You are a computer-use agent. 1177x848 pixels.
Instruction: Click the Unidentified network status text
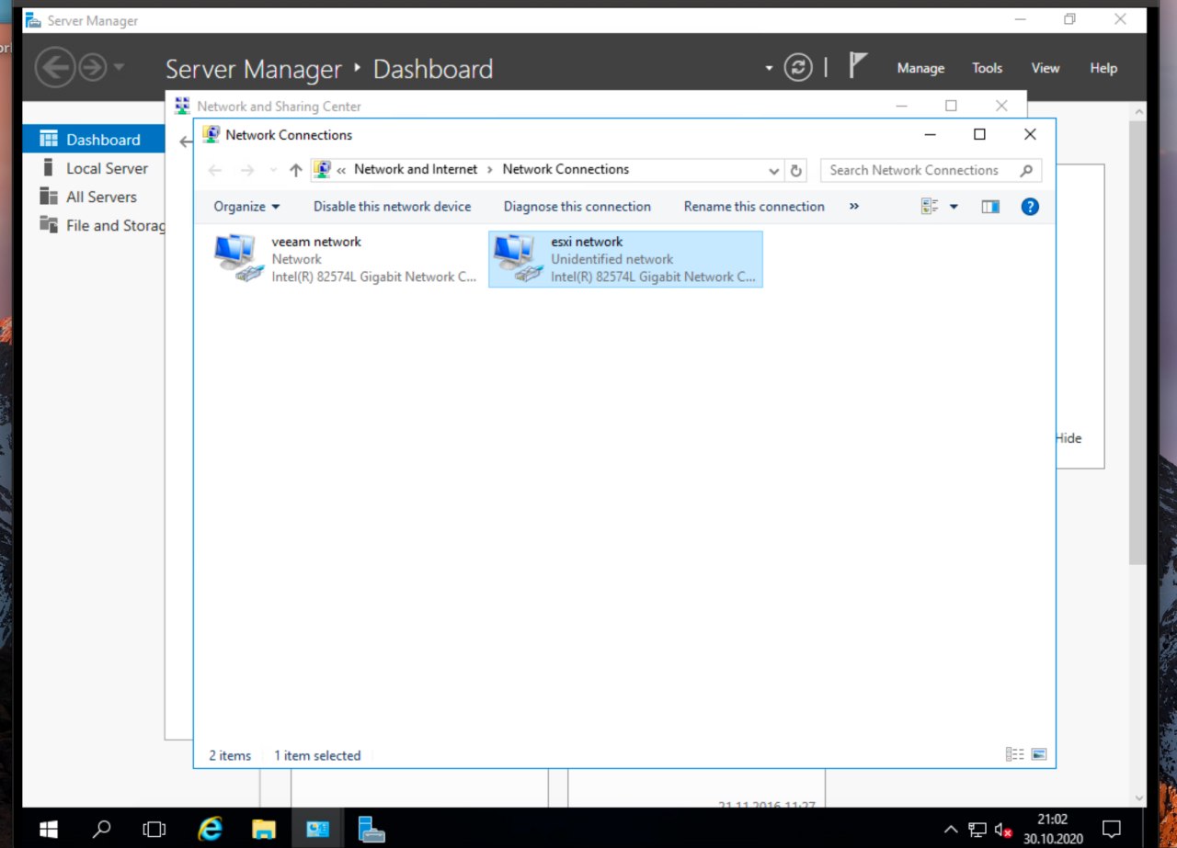(611, 259)
